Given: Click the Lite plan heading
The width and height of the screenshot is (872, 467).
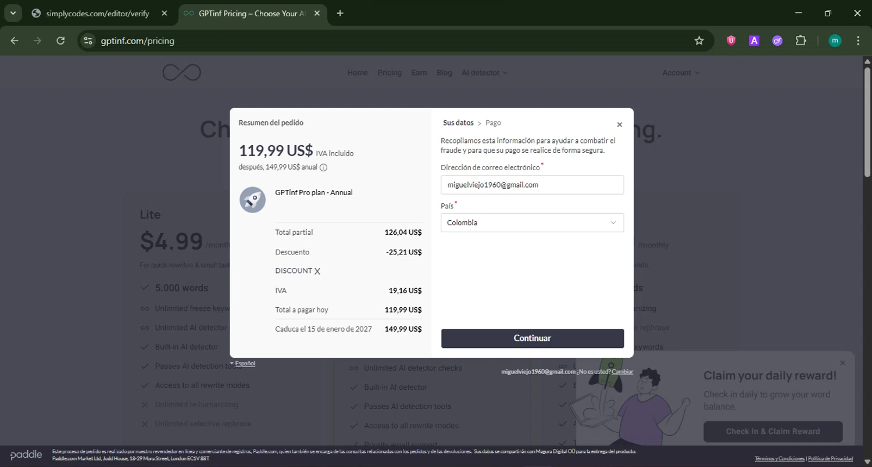Looking at the screenshot, I should coord(150,214).
